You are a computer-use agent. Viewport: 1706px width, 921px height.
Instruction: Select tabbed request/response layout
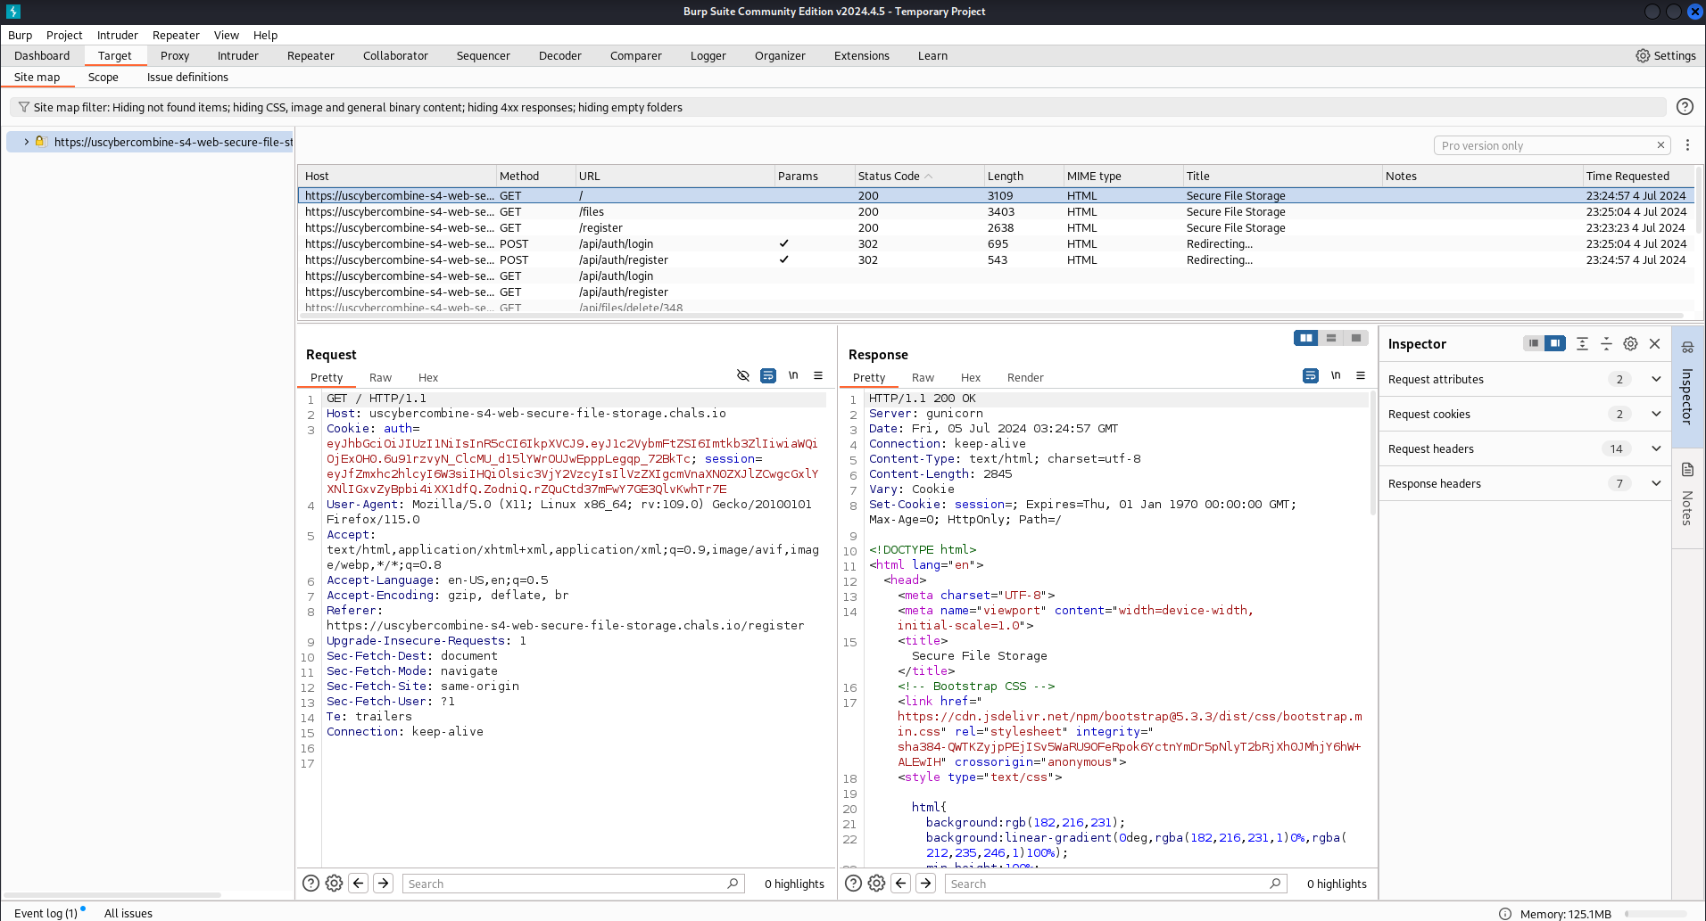pyautogui.click(x=1356, y=338)
